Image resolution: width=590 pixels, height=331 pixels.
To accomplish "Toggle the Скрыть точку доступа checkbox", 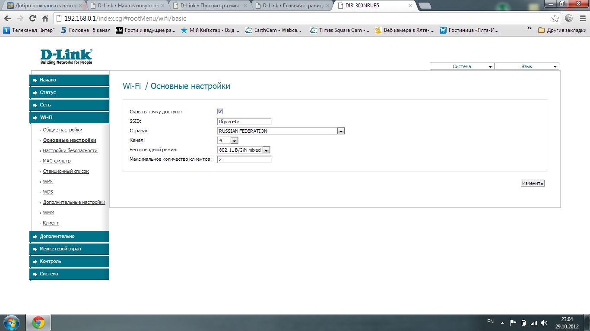I will pos(220,112).
